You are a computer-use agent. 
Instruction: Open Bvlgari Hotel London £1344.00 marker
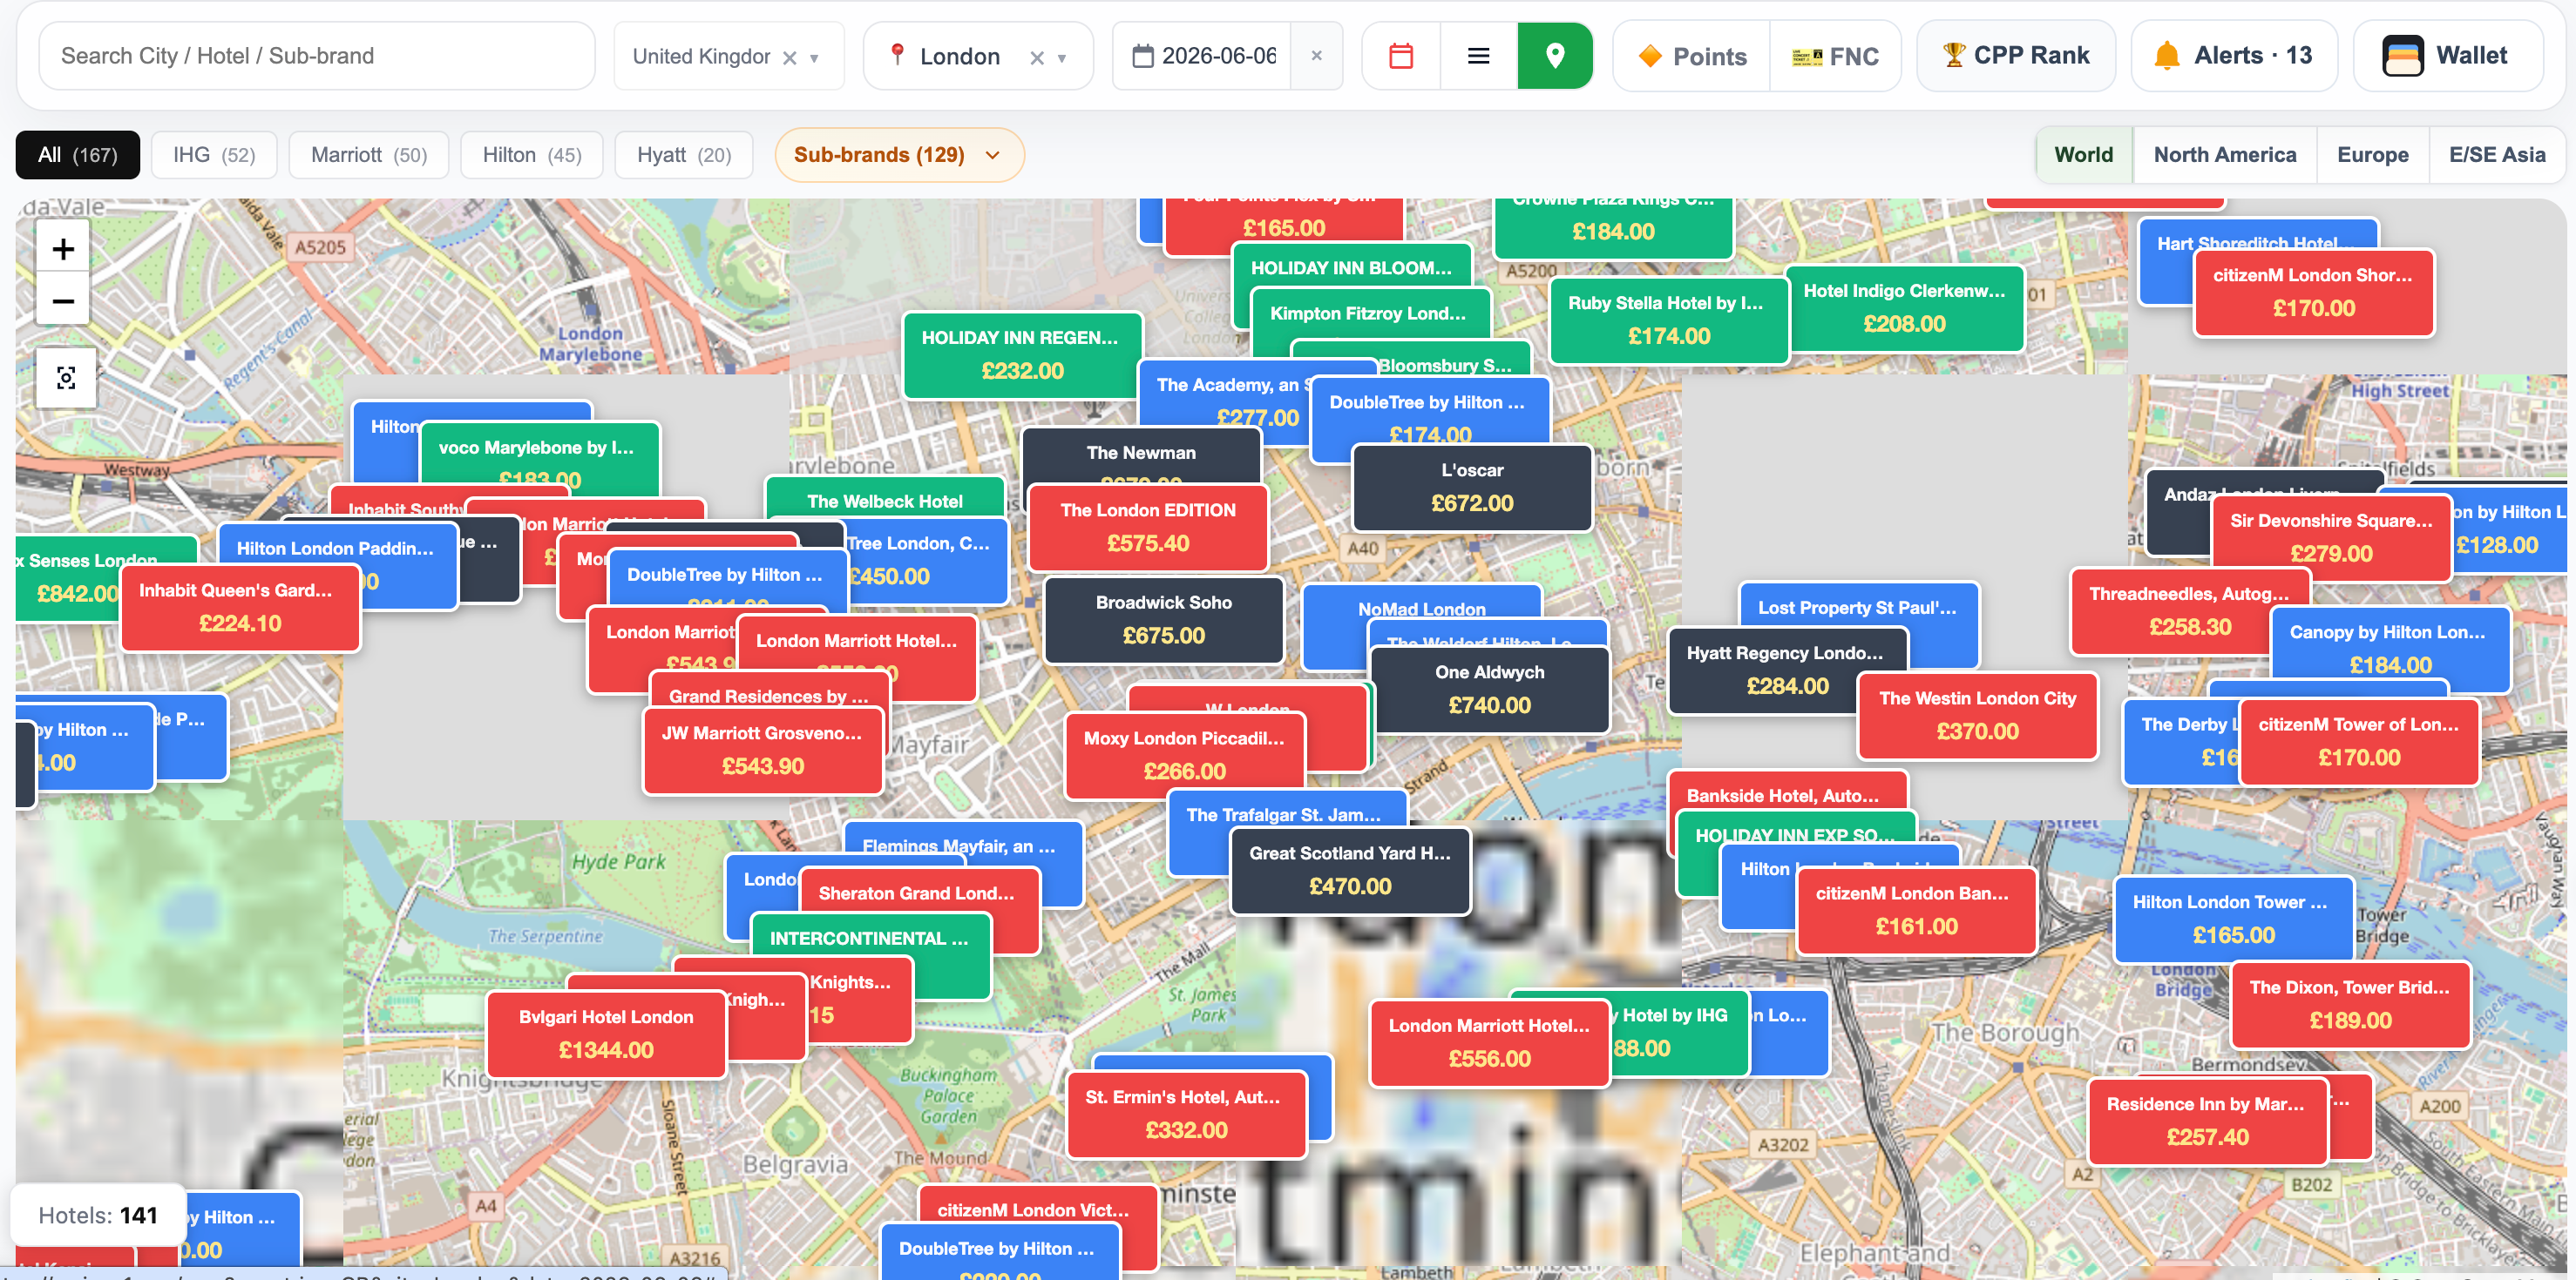click(606, 1034)
